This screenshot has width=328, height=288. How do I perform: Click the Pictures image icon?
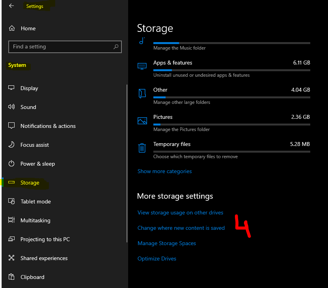click(x=142, y=121)
